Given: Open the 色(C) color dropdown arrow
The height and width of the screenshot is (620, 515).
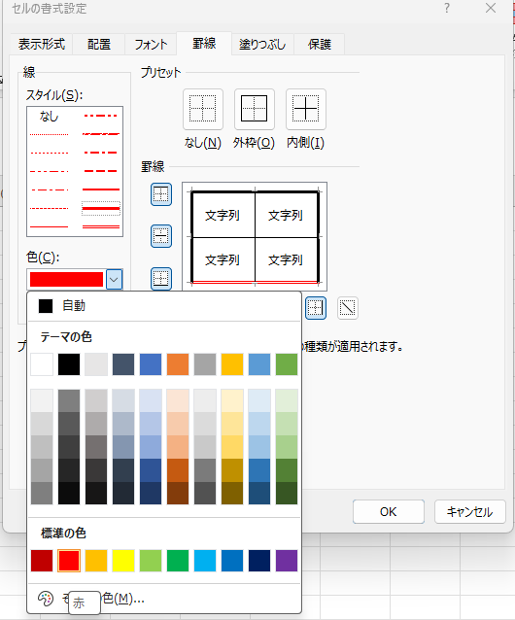Looking at the screenshot, I should (x=115, y=280).
